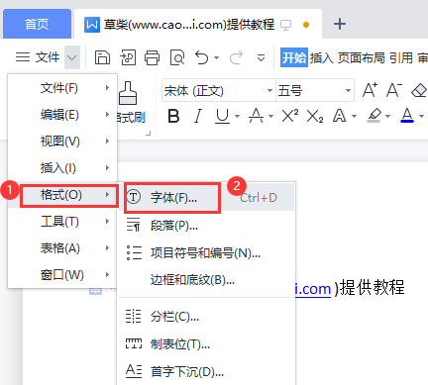Open the font size combo box 五号

[315, 90]
